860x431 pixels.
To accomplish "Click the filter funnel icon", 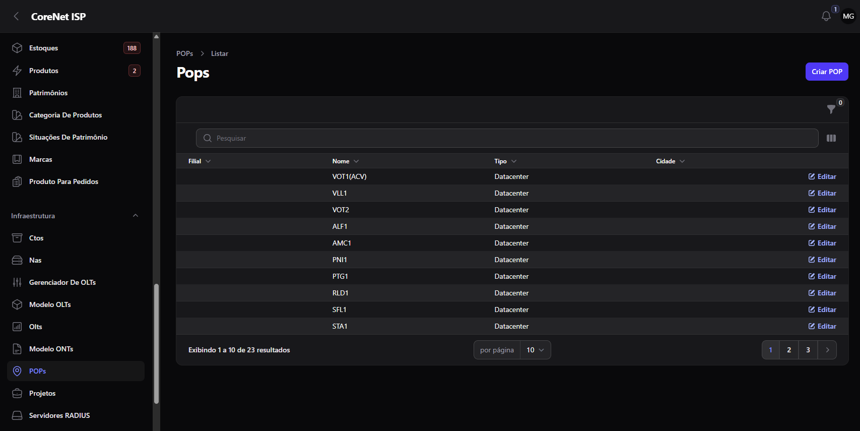I will point(831,109).
